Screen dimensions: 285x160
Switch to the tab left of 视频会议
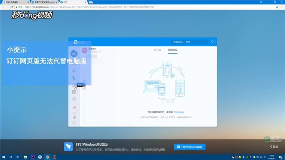click(x=157, y=50)
